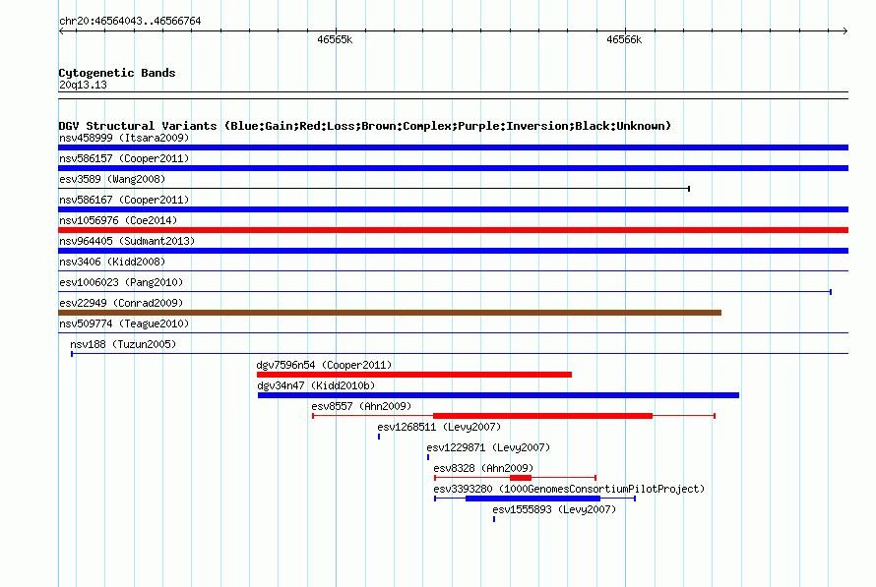Screen dimensions: 876x587
Task: Click the right arrow of the ruler
Action: 845,30
